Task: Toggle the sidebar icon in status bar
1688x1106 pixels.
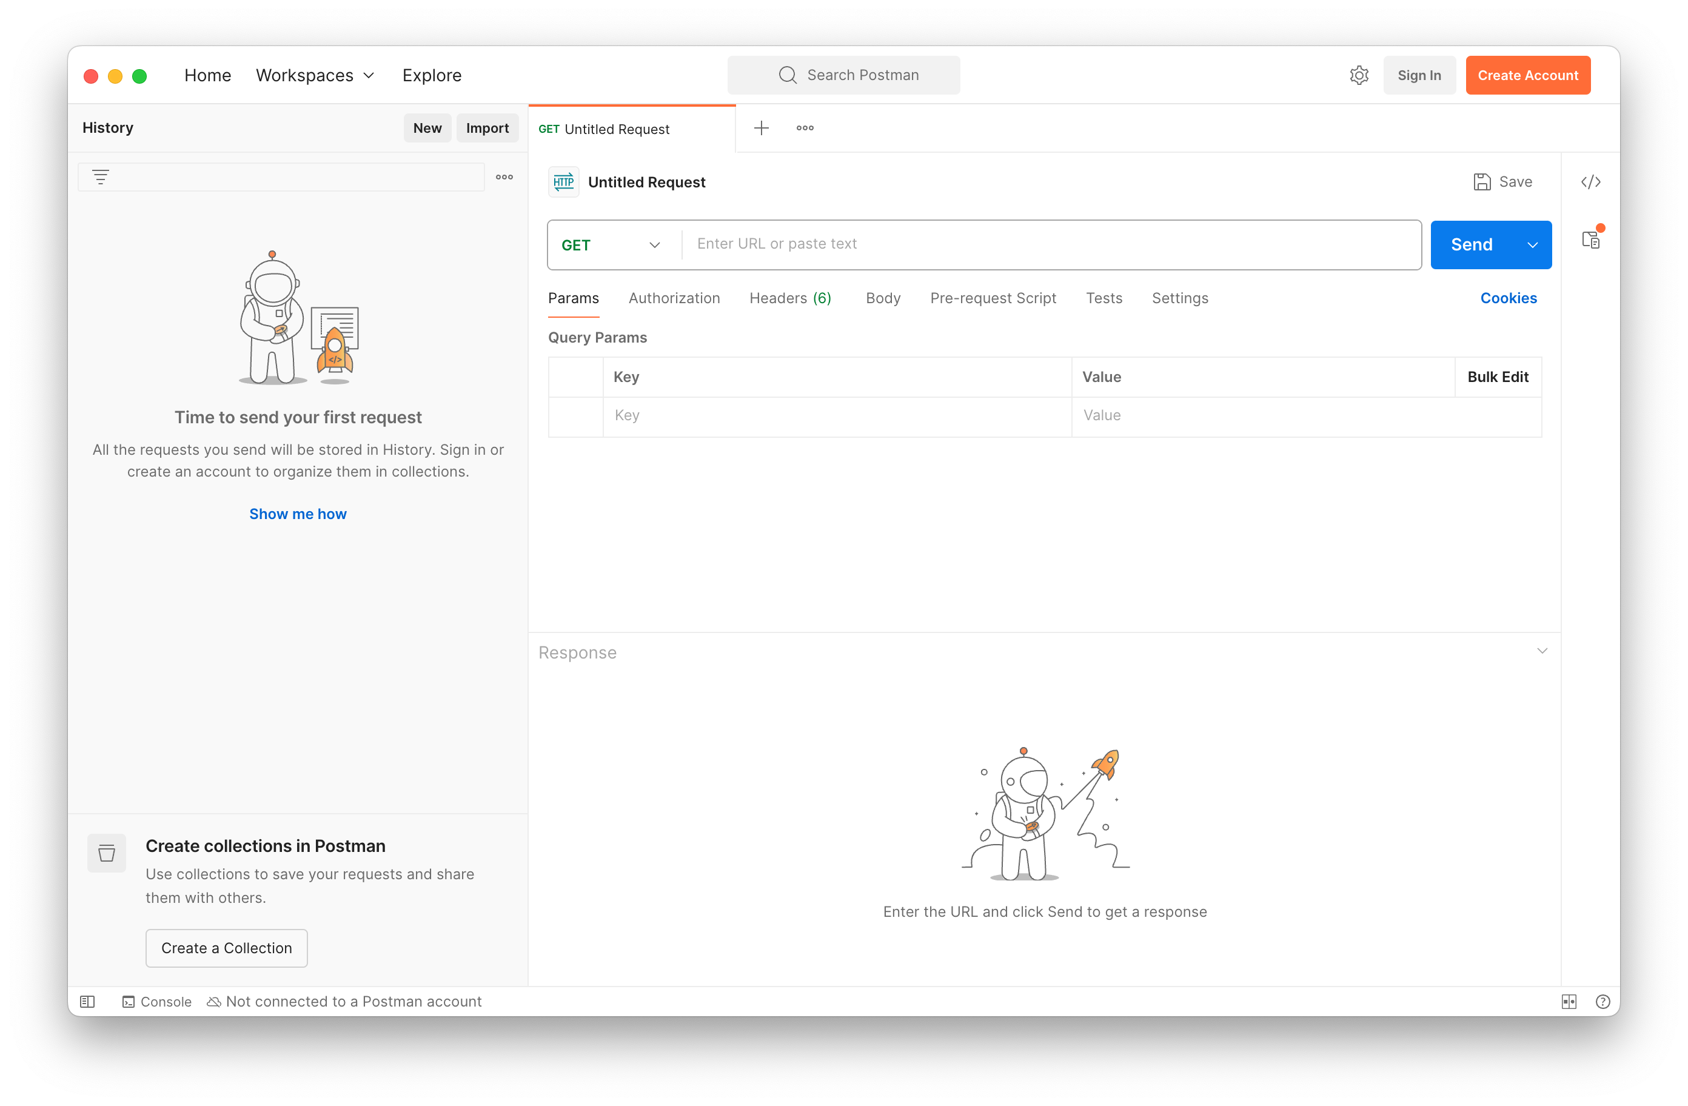Action: coord(87,1001)
